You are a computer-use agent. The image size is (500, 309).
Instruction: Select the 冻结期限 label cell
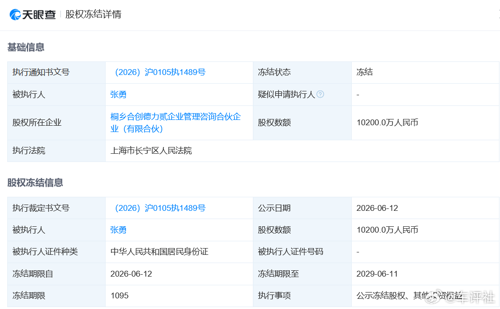[x=56, y=296]
